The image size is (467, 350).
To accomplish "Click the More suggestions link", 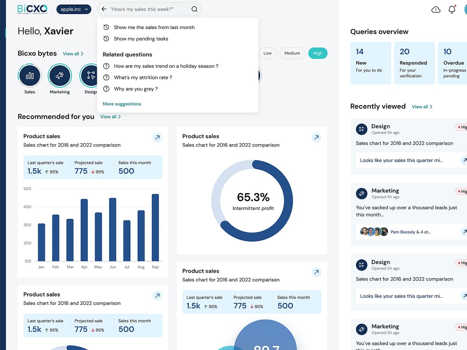I will pos(121,104).
